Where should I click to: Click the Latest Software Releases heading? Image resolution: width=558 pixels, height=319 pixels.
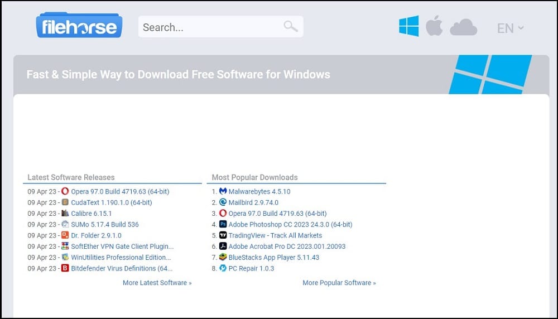[x=71, y=177]
